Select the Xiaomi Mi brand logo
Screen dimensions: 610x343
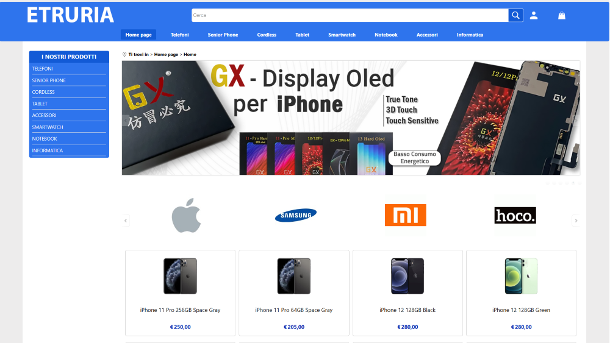pos(406,215)
